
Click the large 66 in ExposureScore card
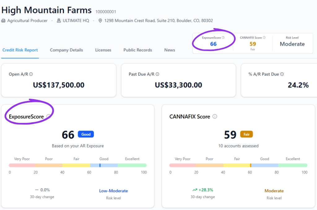tap(68, 135)
